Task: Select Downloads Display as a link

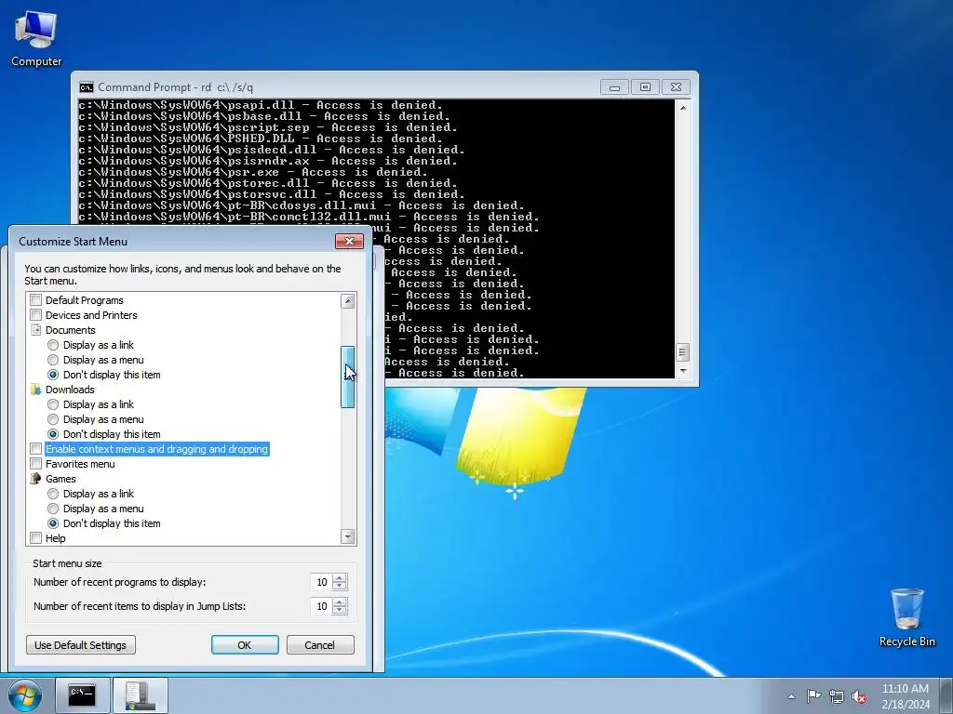Action: click(53, 404)
